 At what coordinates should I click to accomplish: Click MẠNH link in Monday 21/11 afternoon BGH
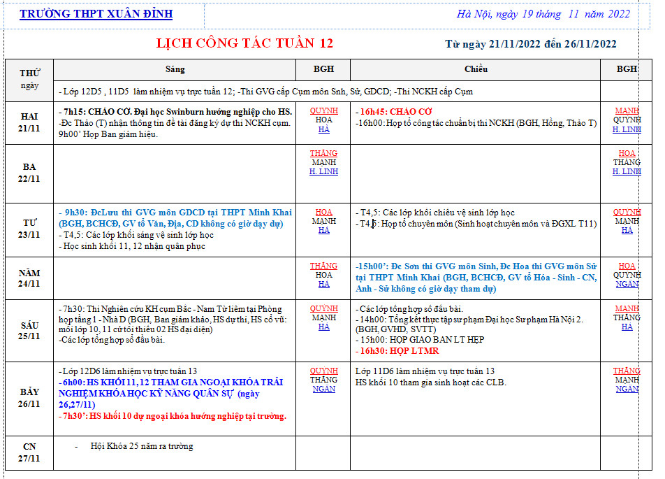pyautogui.click(x=627, y=111)
